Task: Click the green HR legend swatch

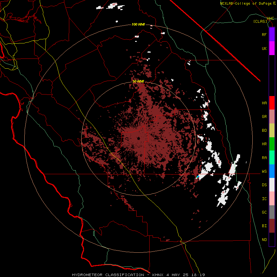Action: [272, 144]
